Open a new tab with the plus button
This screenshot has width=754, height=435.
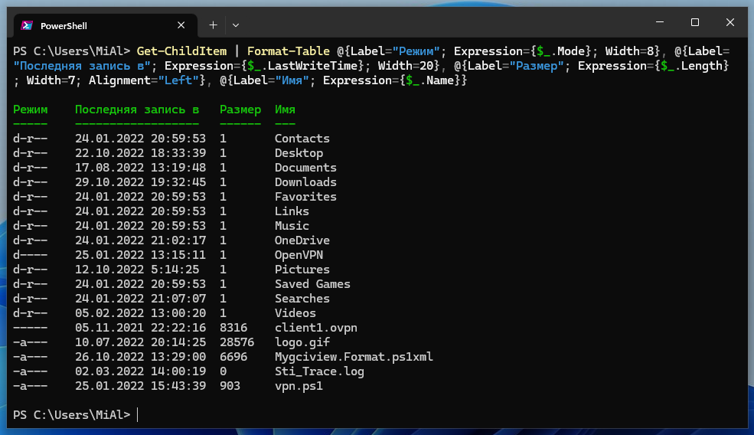pyautogui.click(x=213, y=25)
